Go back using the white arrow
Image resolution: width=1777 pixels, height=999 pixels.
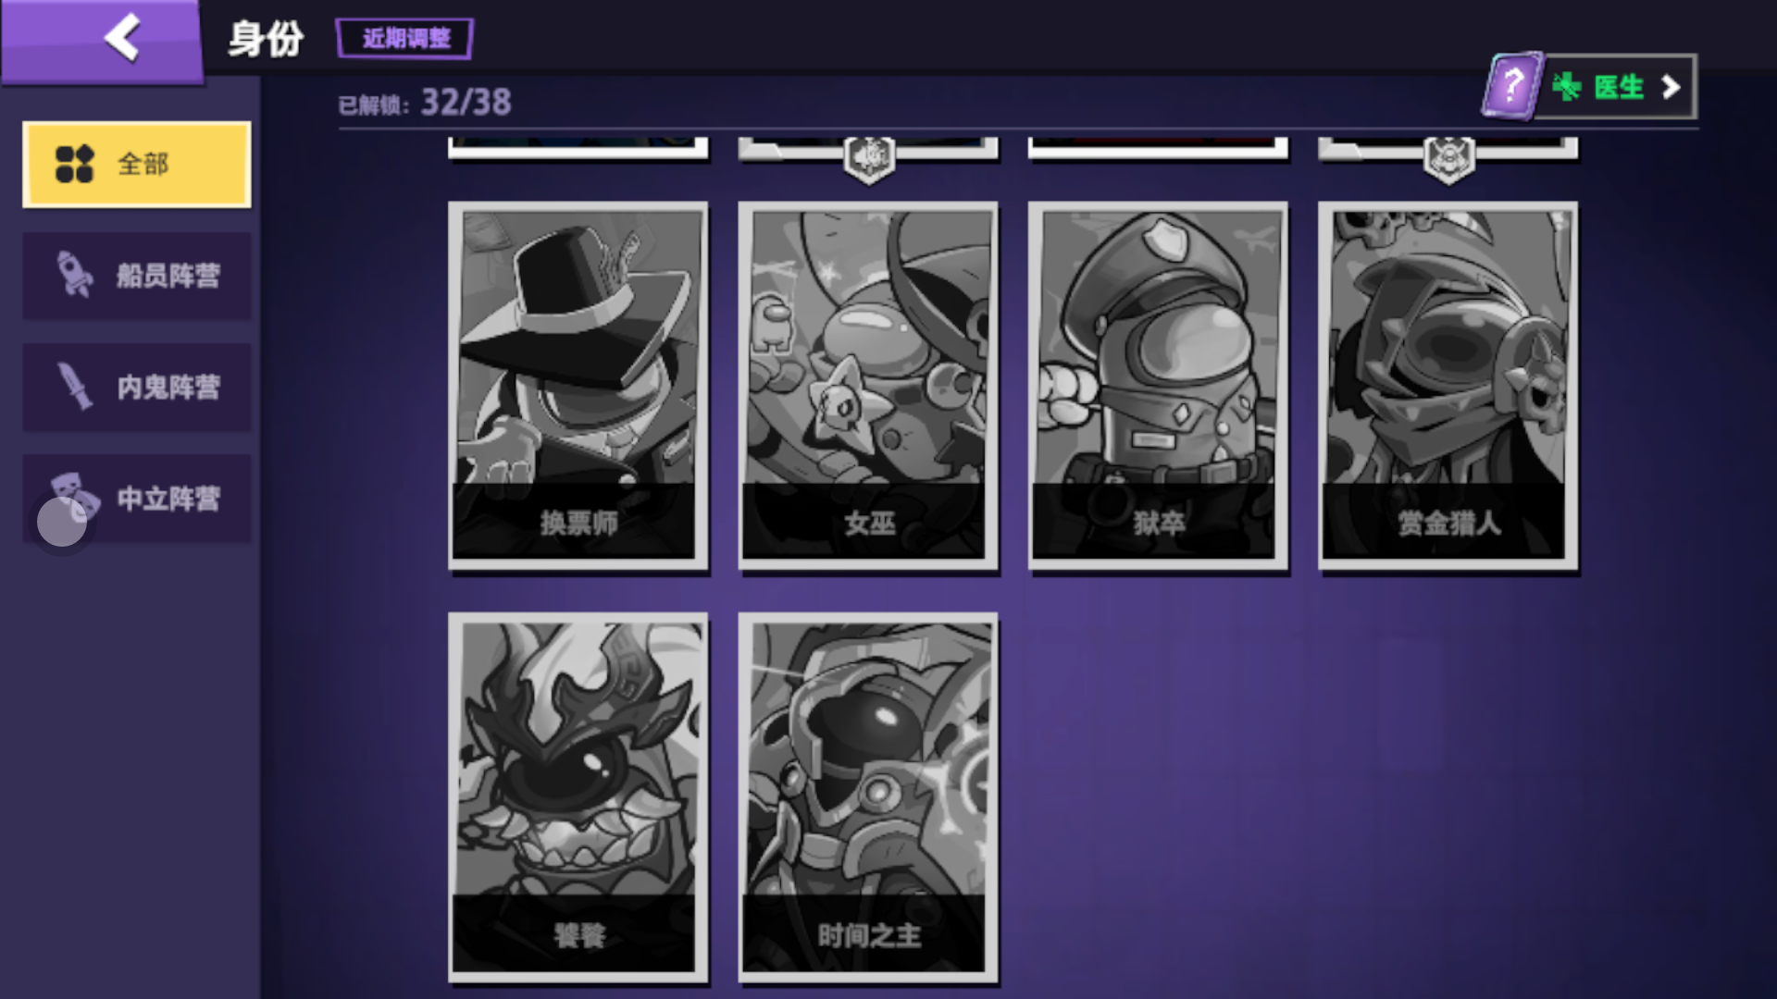coord(122,38)
